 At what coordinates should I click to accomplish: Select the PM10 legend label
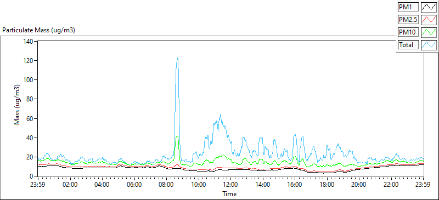point(408,32)
